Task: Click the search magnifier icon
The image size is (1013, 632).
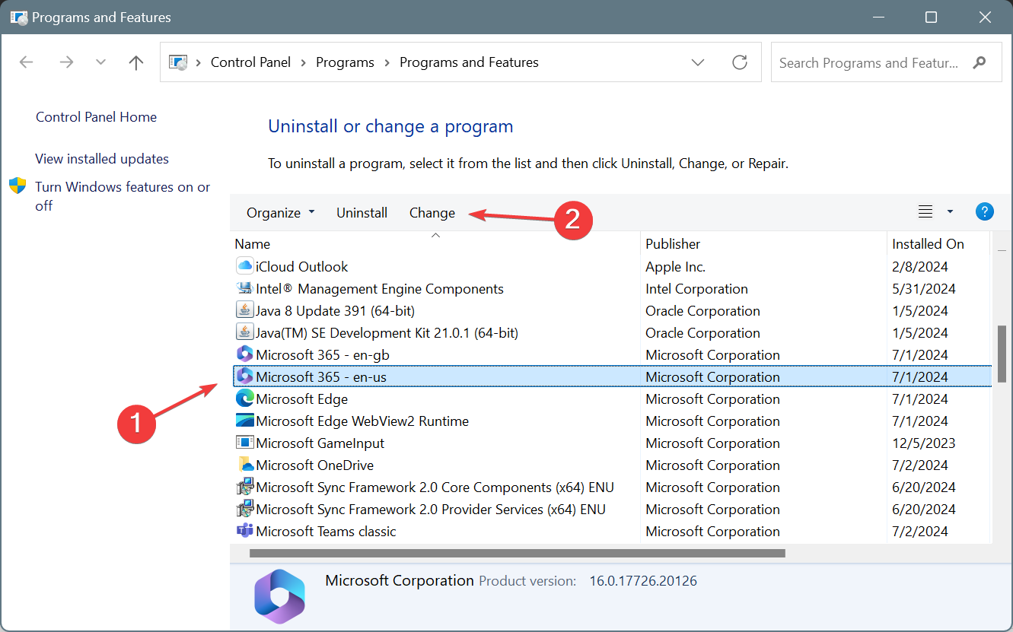Action: tap(980, 62)
